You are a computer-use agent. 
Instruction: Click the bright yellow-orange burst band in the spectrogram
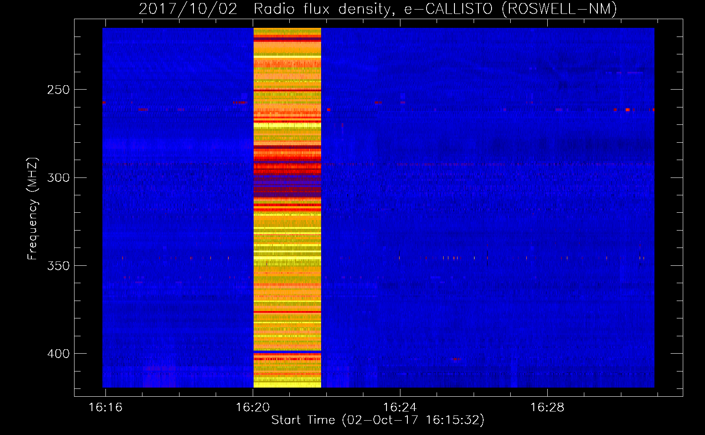coord(287,207)
